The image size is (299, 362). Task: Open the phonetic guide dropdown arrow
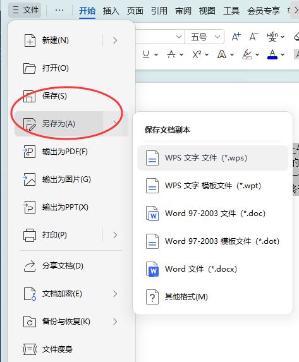pyautogui.click(x=283, y=37)
